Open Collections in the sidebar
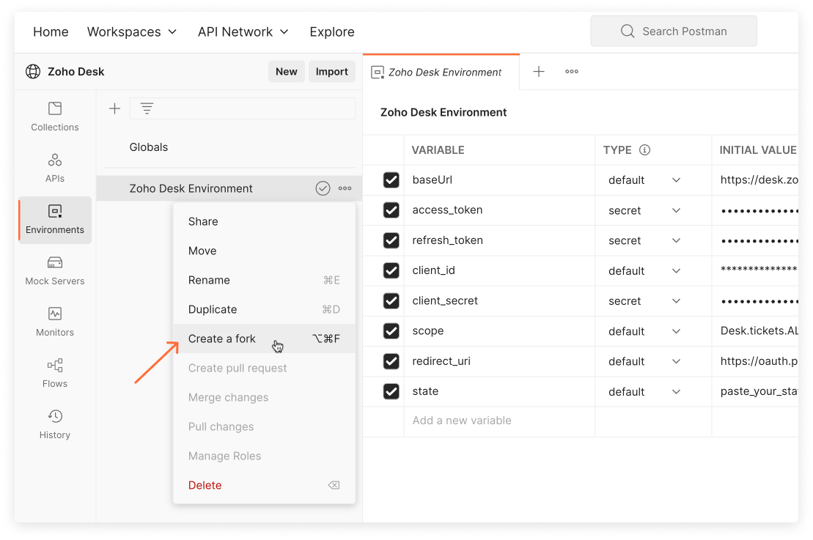The width and height of the screenshot is (813, 540). tap(54, 116)
